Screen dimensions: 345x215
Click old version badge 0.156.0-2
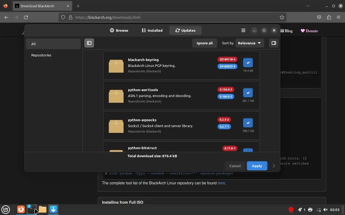pos(226,89)
